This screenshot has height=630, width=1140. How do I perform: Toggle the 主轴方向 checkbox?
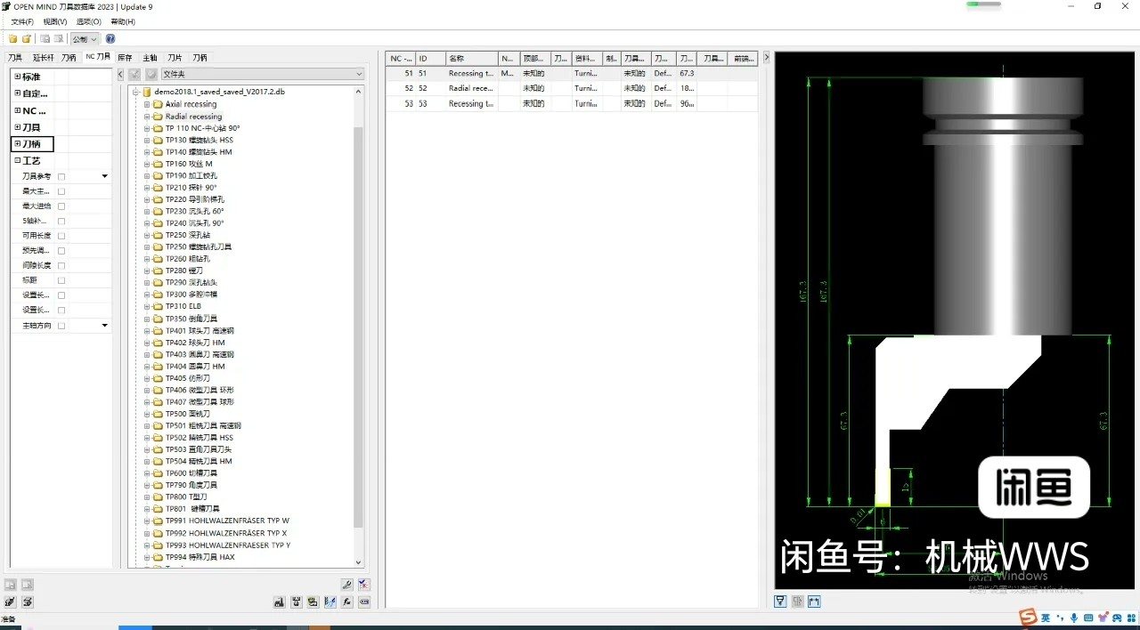[60, 325]
